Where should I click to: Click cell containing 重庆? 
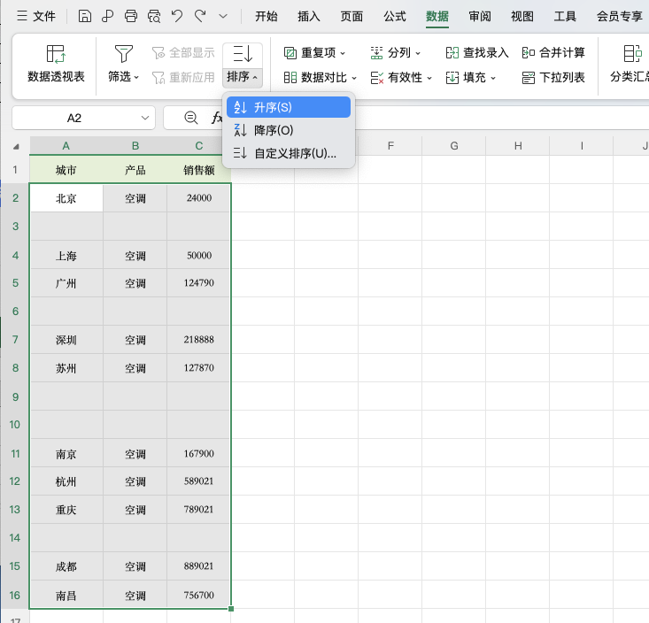pyautogui.click(x=66, y=509)
